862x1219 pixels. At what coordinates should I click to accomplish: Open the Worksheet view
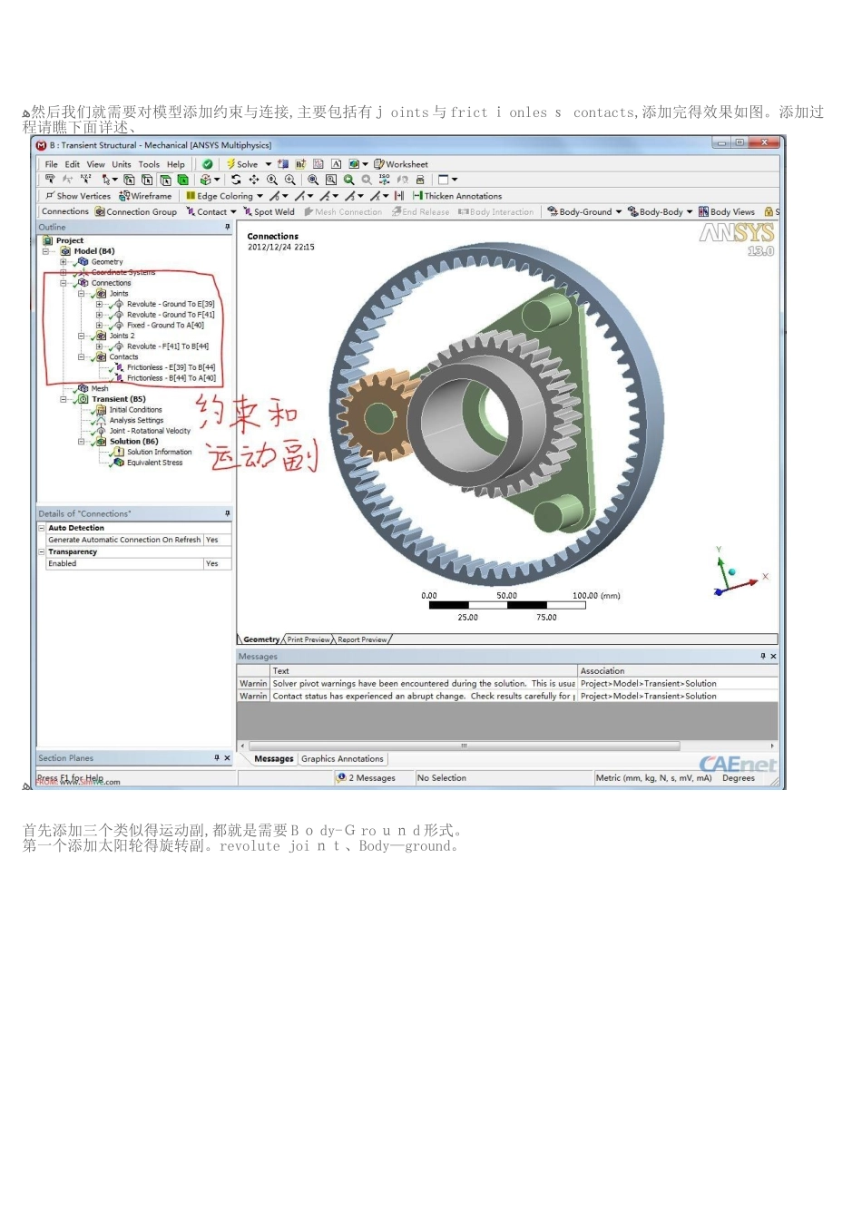[401, 164]
